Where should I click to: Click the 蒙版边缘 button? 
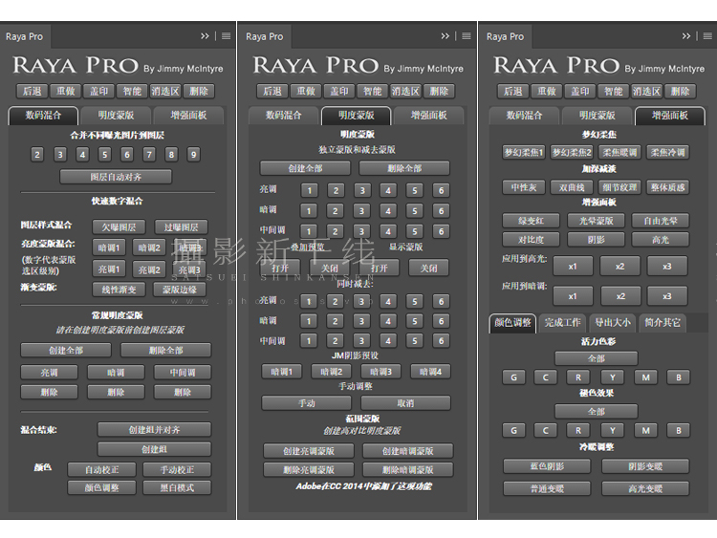[180, 290]
